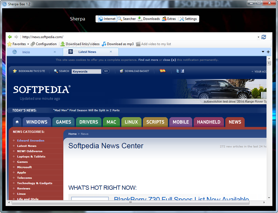Select the SCRIPTS category tab
Screen dimensions: 278x213
coord(155,122)
